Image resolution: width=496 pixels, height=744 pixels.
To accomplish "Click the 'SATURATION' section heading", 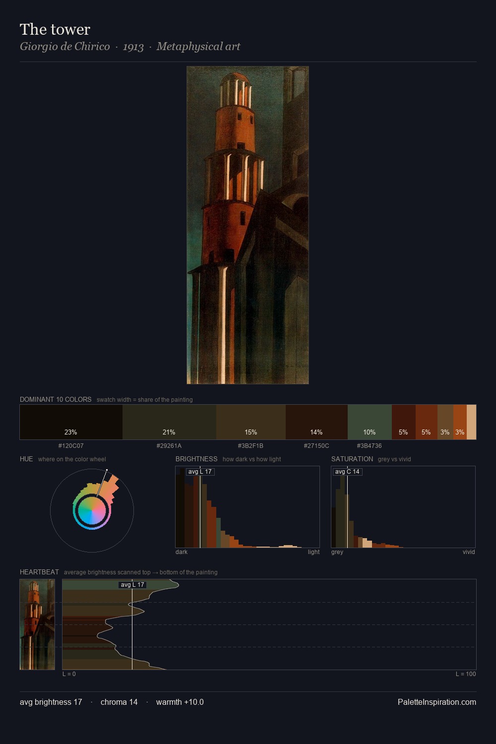I will [352, 459].
